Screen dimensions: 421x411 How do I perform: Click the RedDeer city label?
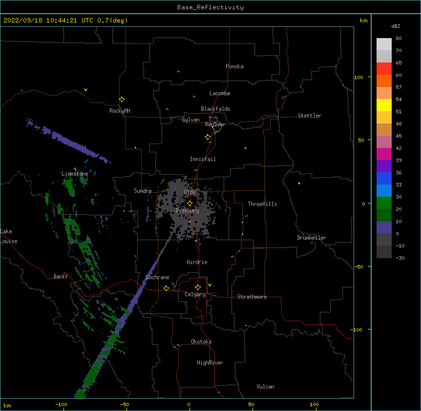215,124
